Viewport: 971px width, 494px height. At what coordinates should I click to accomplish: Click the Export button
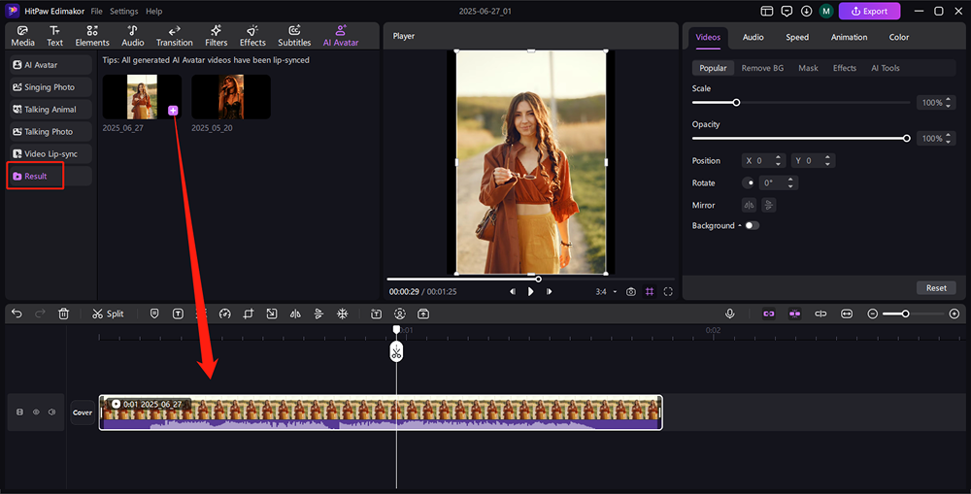(x=869, y=11)
